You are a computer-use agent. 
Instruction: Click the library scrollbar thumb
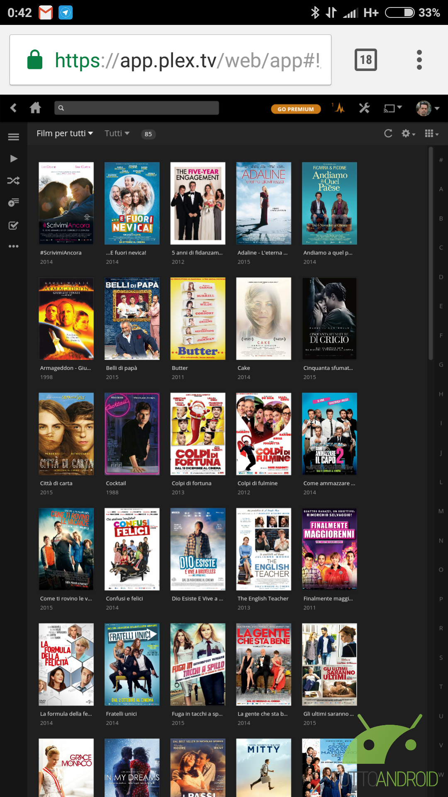pos(431,253)
